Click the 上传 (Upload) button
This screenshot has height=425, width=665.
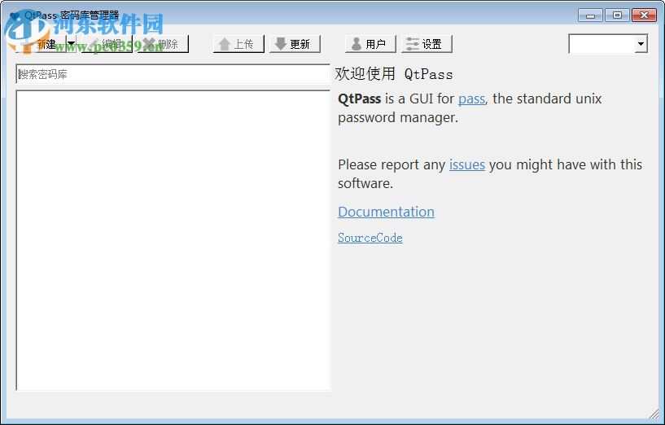click(x=238, y=44)
